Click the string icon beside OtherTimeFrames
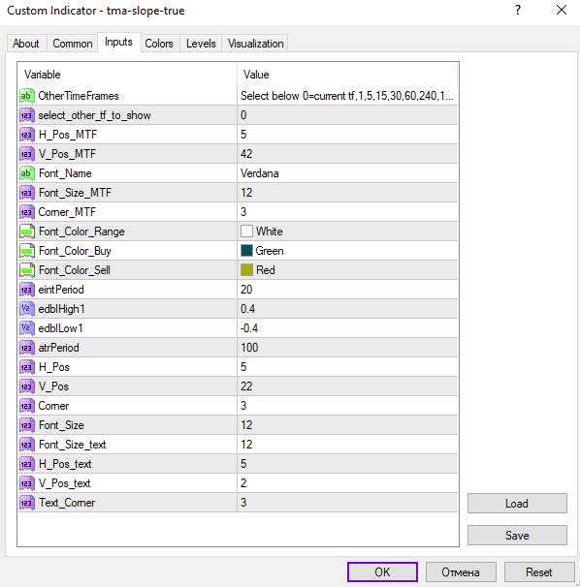580x587 pixels. [26, 96]
